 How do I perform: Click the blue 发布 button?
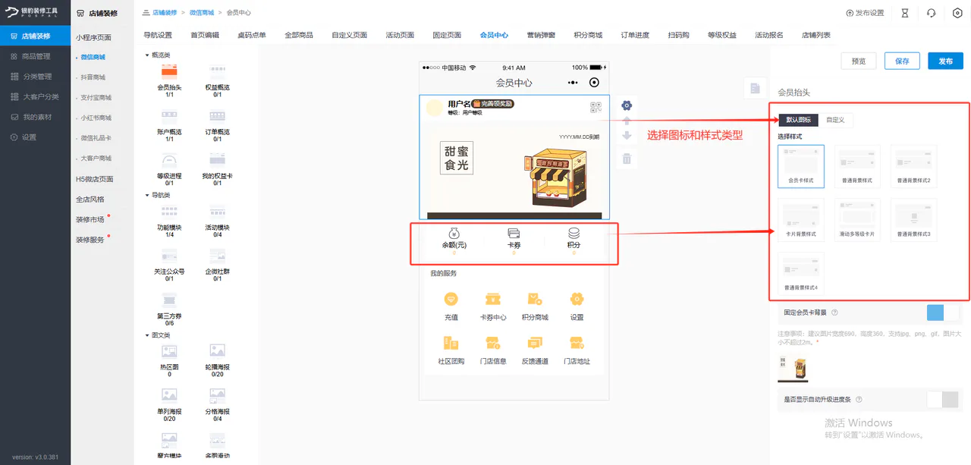click(945, 61)
